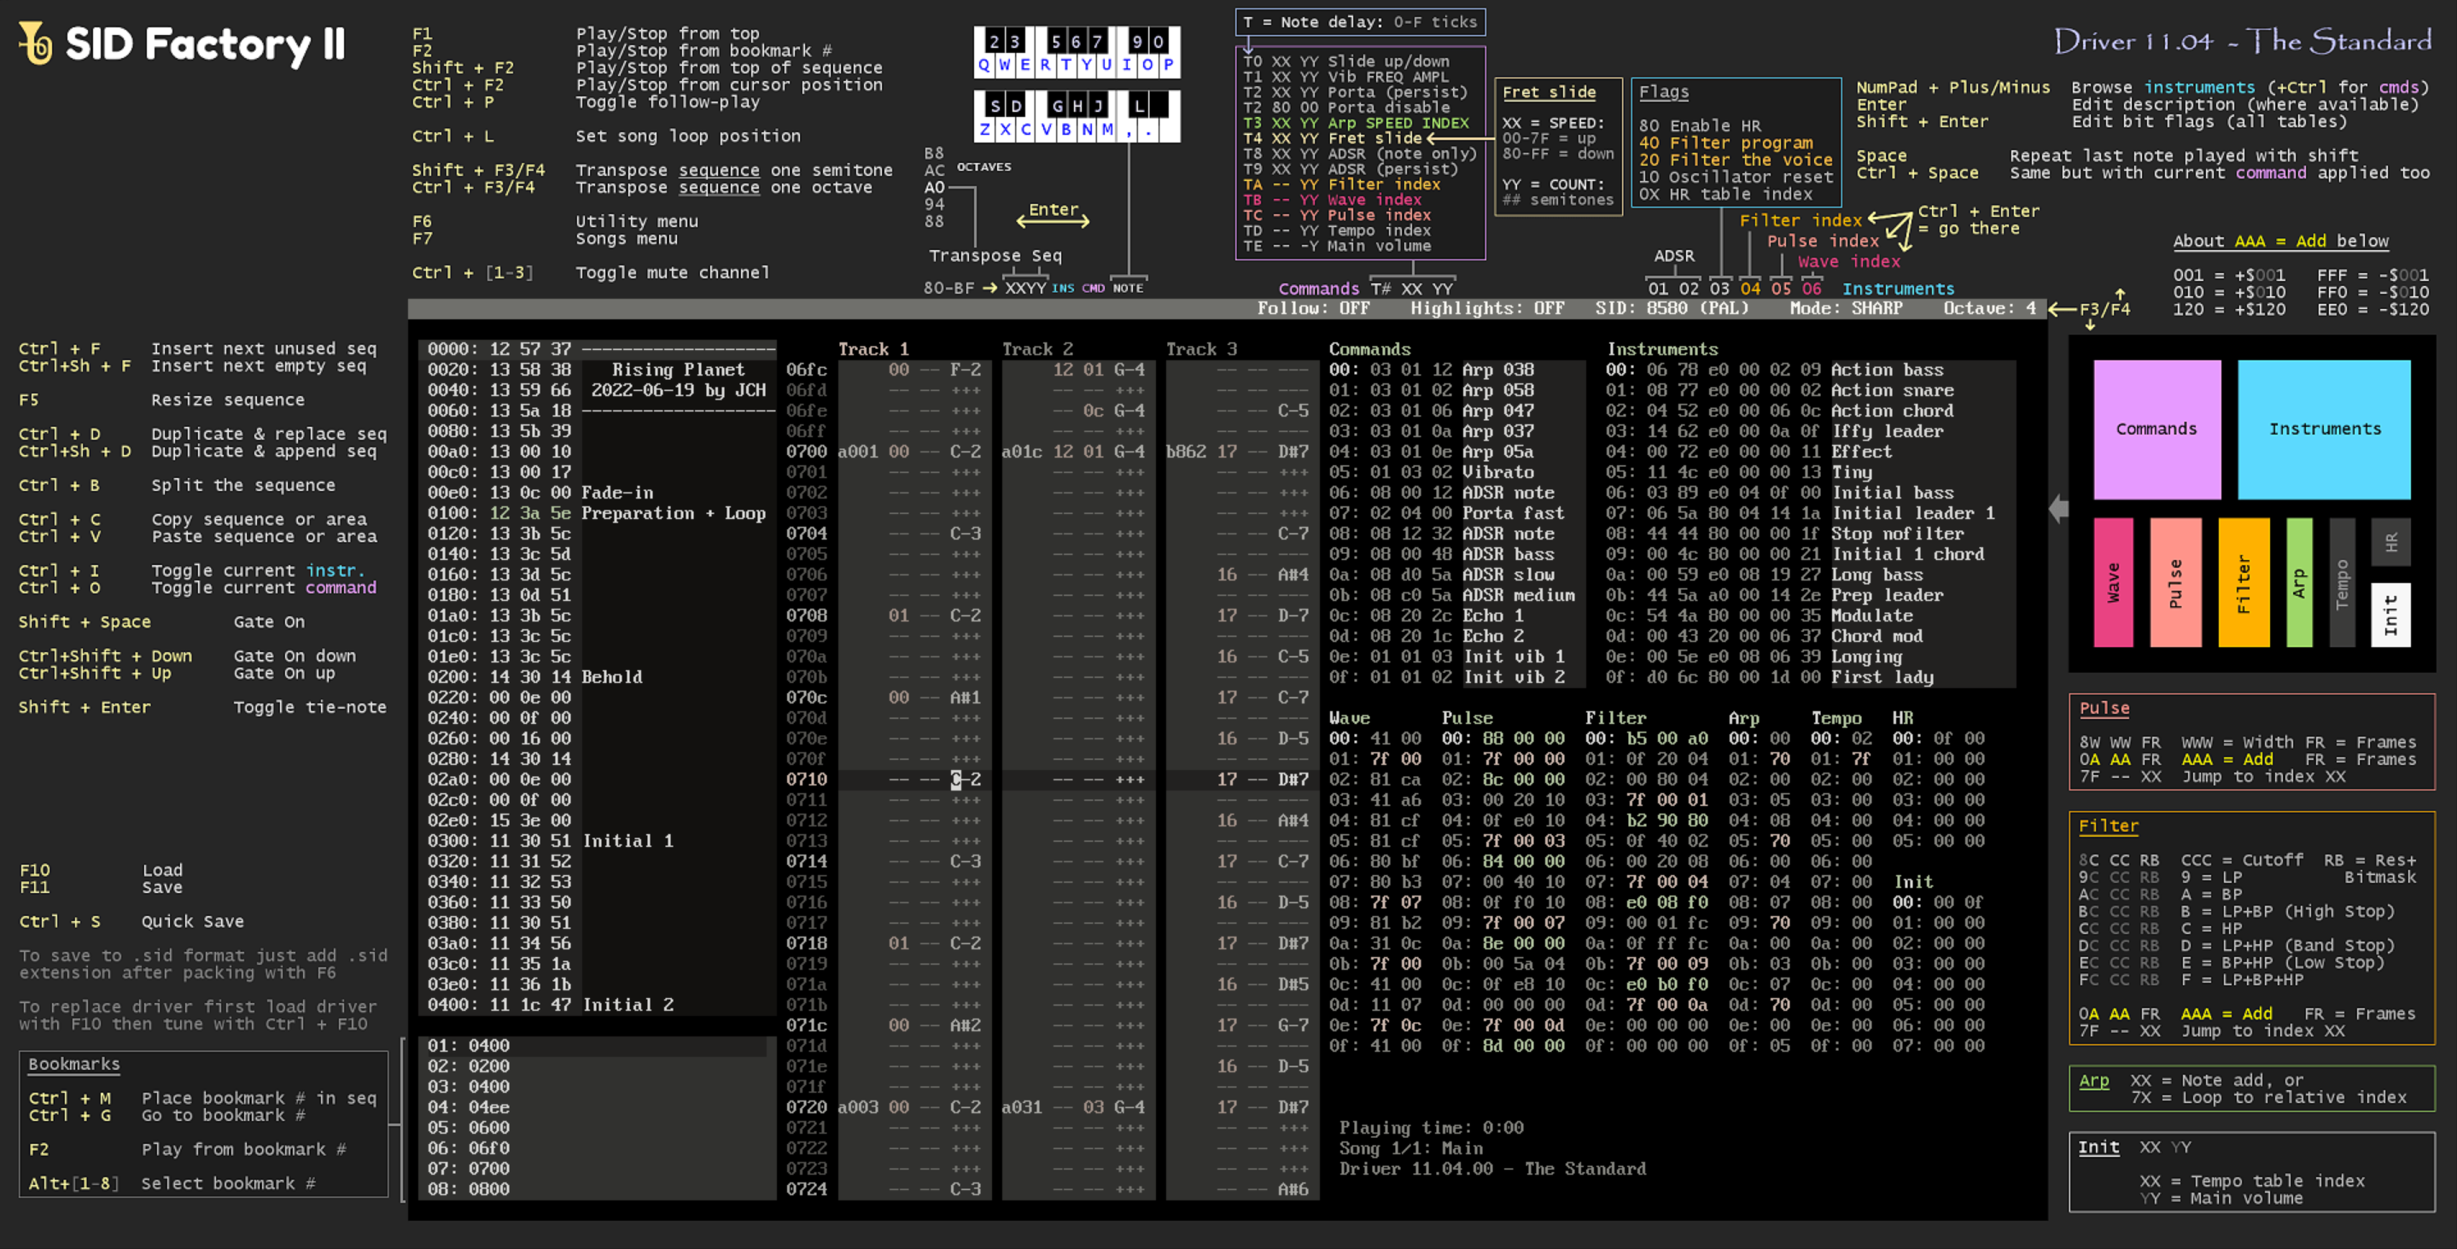Select command 07 Porta fast
Image resolution: width=2457 pixels, height=1249 pixels.
click(x=1456, y=513)
